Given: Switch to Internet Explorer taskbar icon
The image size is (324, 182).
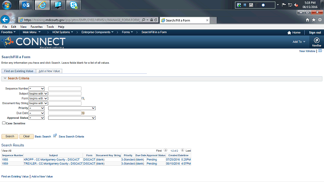Looking at the screenshot, I should [x=42, y=5].
